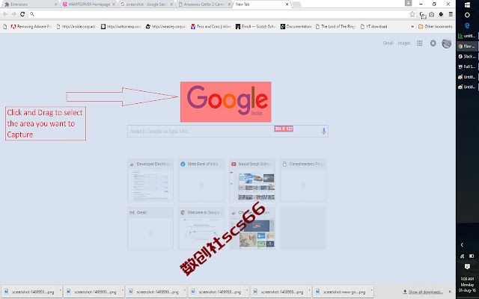This screenshot has width=479, height=299.
Task: Open the Complimentary Prog thumbnail
Action: click(x=303, y=179)
